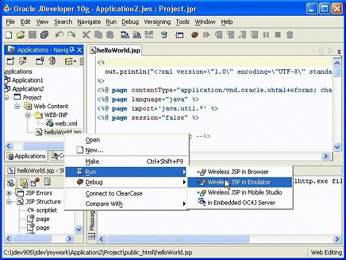The image size is (346, 260).
Task: Click the navigator horizontal scroll left arrow
Action: click(9, 146)
